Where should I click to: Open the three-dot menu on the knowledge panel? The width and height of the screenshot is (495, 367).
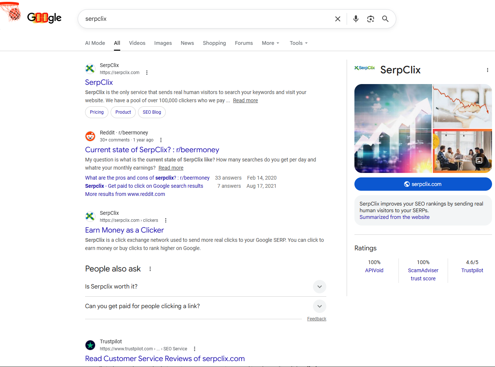point(488,70)
